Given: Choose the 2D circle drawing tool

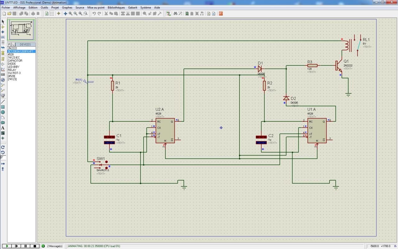Looking at the screenshot, I should [x=3, y=112].
